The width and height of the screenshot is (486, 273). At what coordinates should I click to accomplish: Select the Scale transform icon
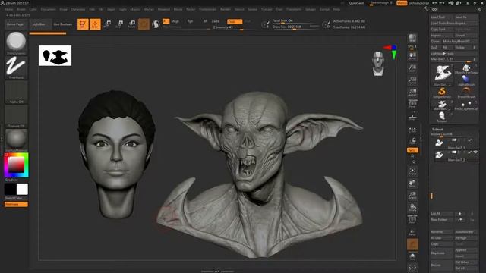[119, 24]
